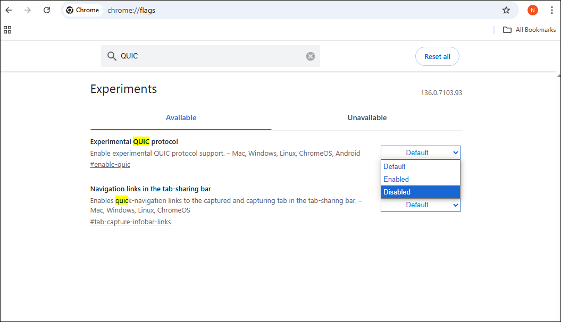Follow the #enable-quic anchor link
Screen dimensions: 561x322
(x=110, y=165)
